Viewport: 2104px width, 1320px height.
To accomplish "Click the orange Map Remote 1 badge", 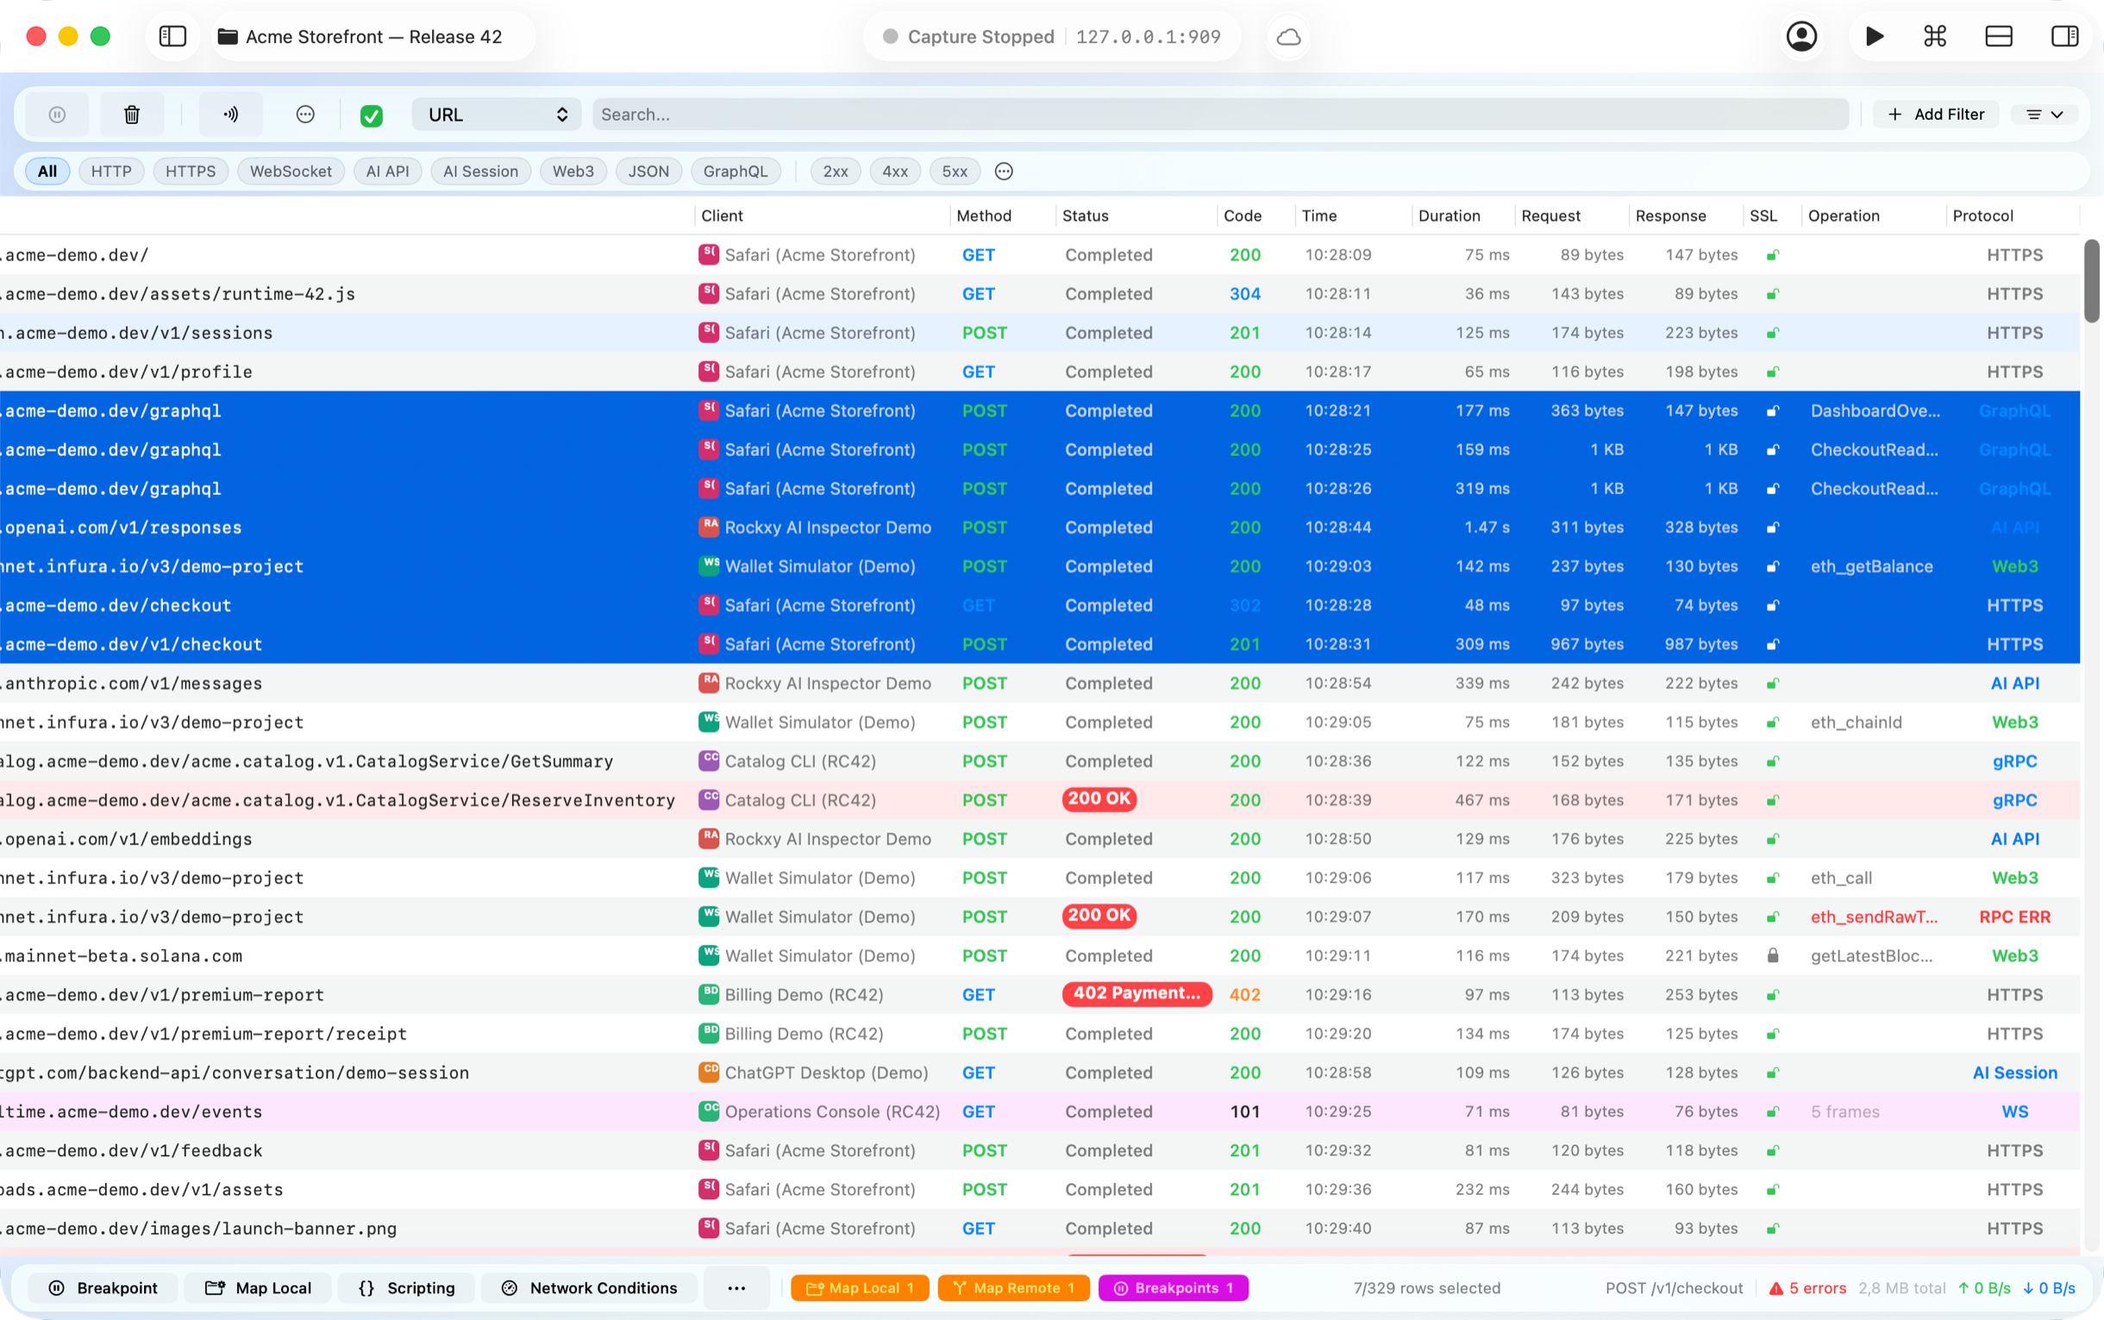I will pyautogui.click(x=1013, y=1288).
